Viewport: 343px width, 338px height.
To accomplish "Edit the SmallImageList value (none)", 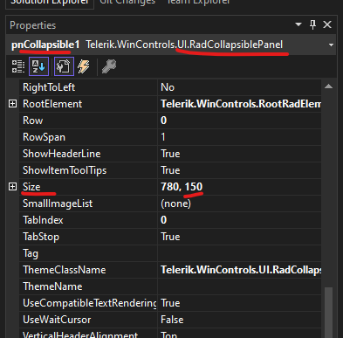I will (x=239, y=203).
